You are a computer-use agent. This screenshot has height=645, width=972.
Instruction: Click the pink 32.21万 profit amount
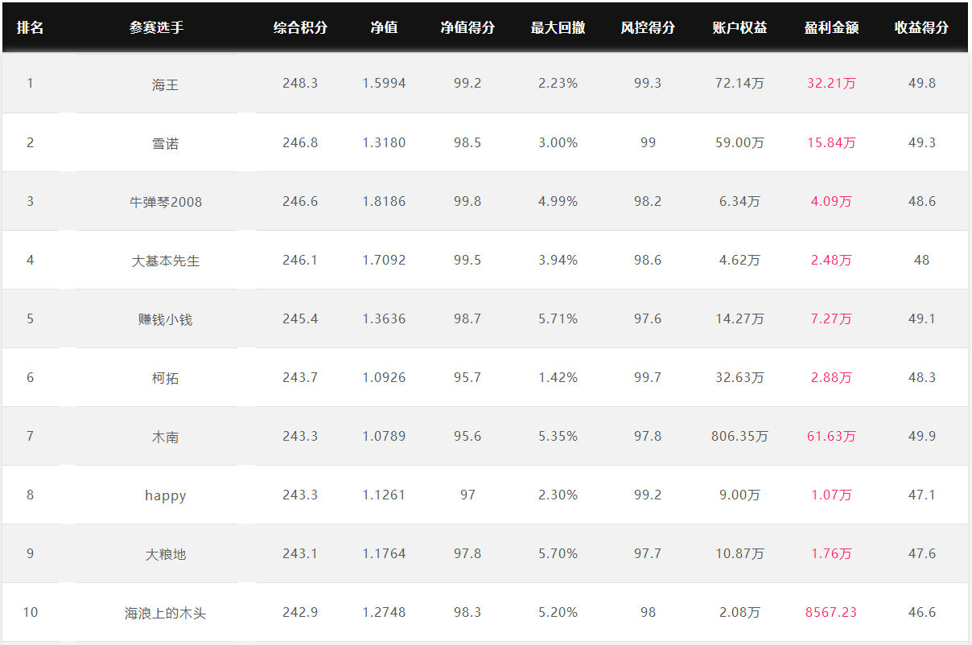tap(831, 83)
